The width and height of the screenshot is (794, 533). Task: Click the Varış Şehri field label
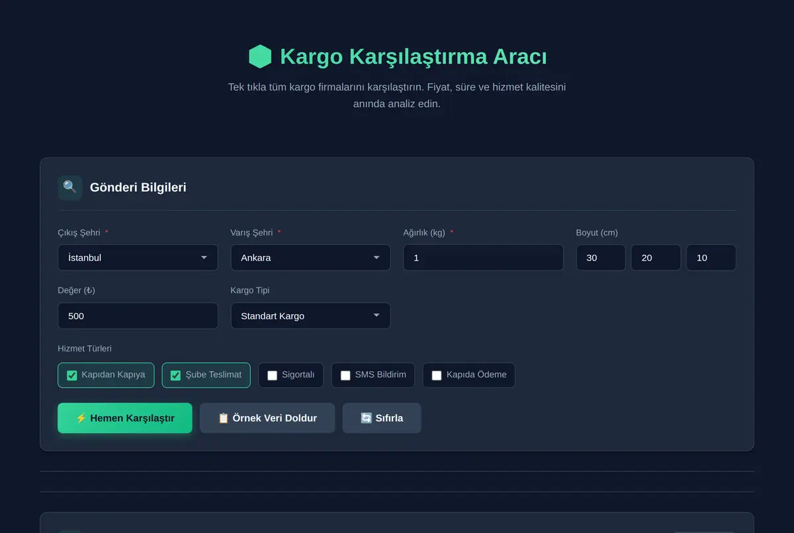pyautogui.click(x=251, y=233)
